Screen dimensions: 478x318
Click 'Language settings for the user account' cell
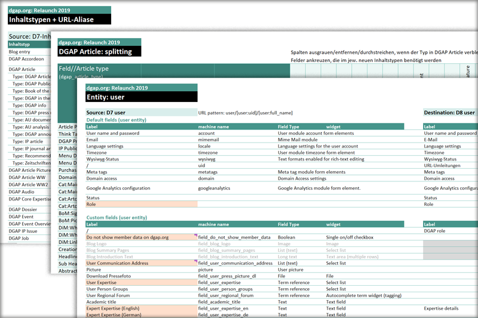click(x=318, y=146)
